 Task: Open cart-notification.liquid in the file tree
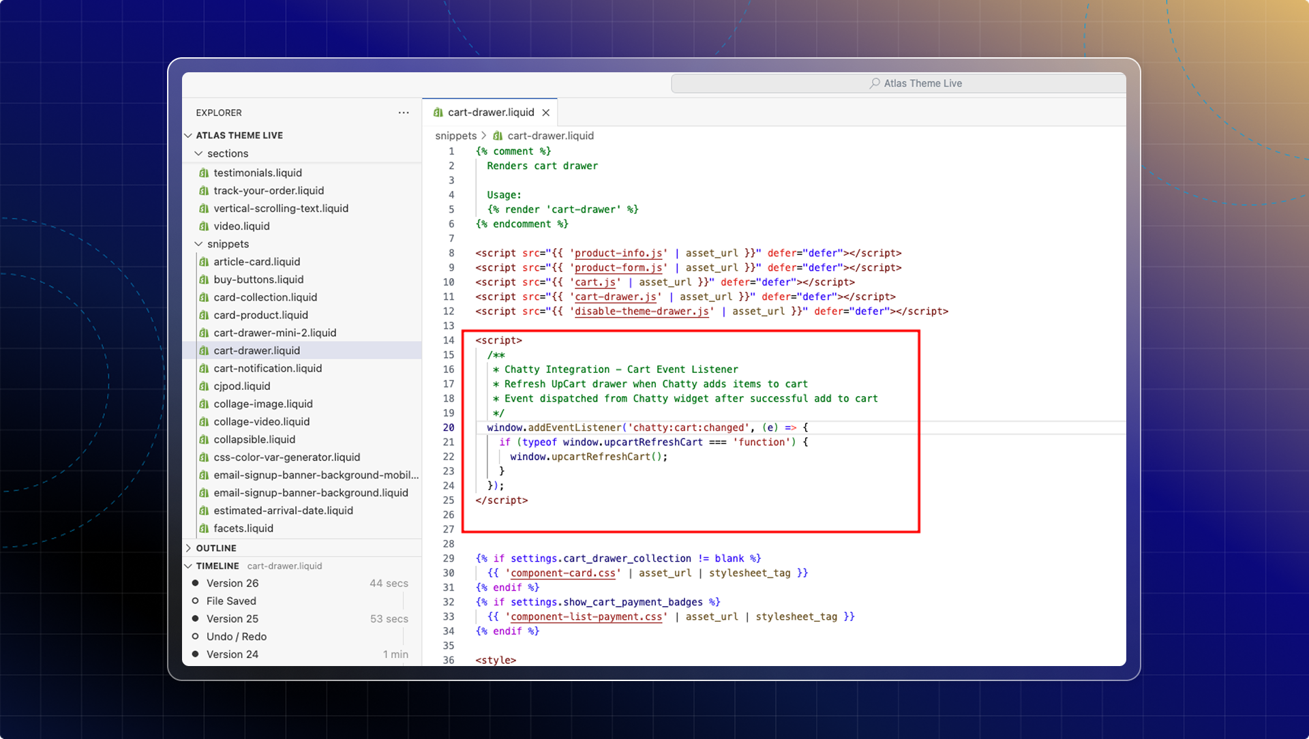pos(267,368)
